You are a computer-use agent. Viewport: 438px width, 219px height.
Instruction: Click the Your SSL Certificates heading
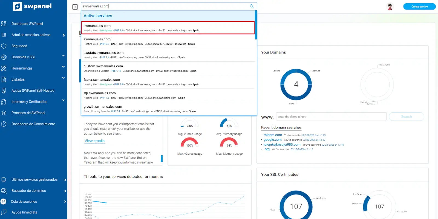[279, 175]
